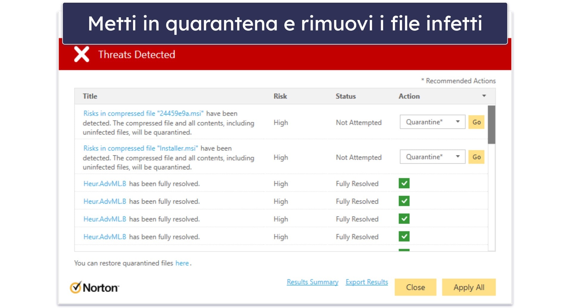Viewport: 571px width, 308px height.
Task: Click the green check for fourth Heur.AdvML.B row
Action: click(x=404, y=236)
